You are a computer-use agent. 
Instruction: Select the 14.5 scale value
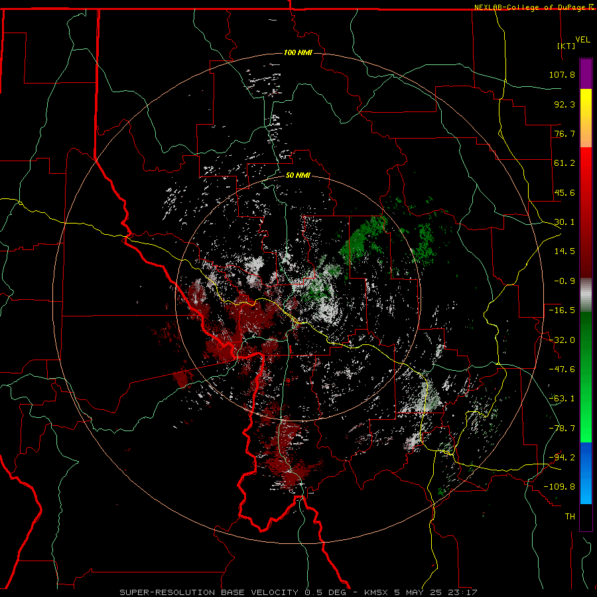click(564, 251)
